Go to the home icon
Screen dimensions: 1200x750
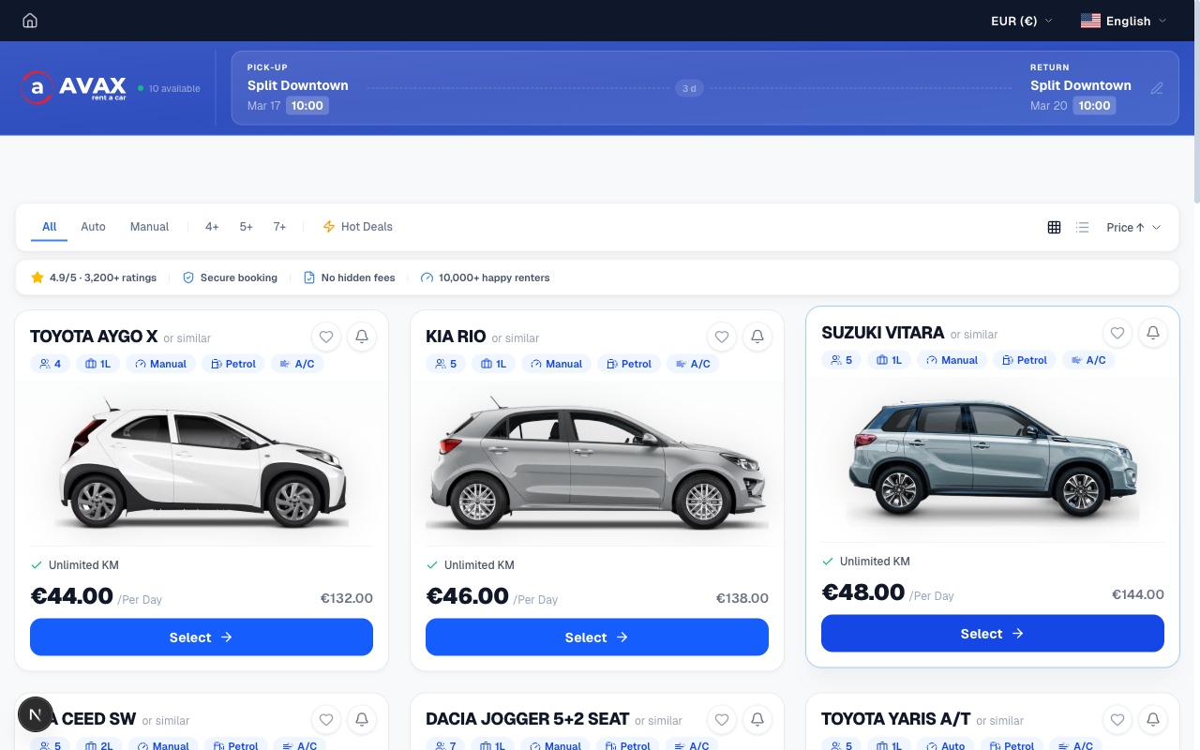coord(30,21)
